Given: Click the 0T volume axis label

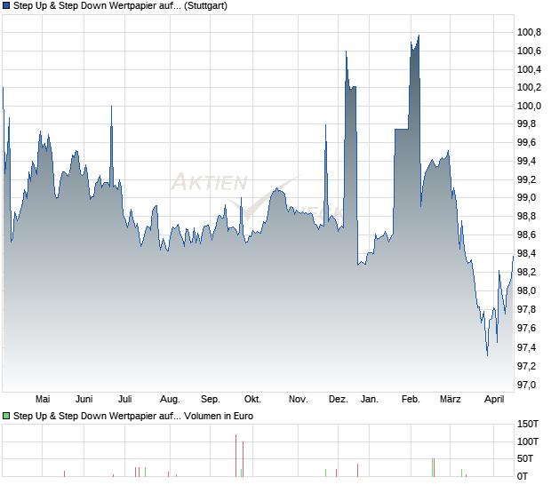Looking at the screenshot, I should pos(523,476).
